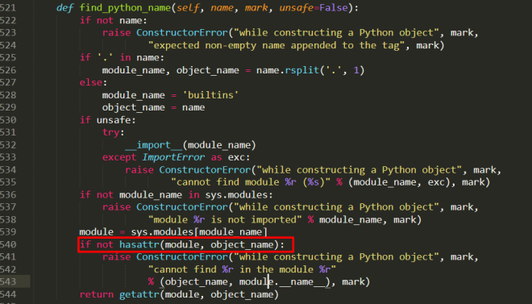Click module.__name__ on line 543
The width and height of the screenshot is (532, 304).
pyautogui.click(x=285, y=282)
